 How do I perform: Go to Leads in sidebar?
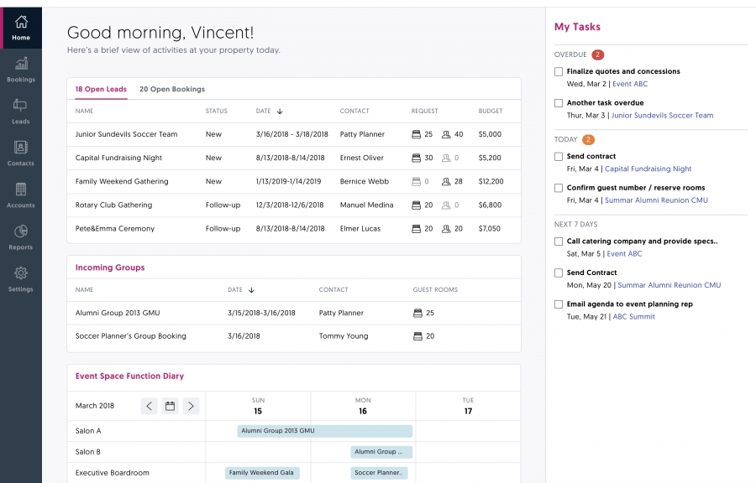coord(21,111)
